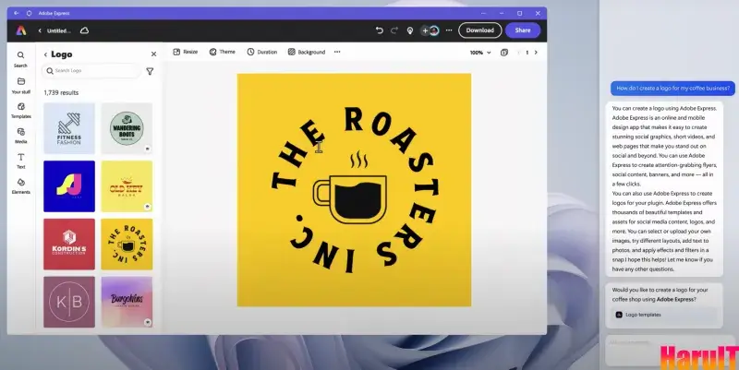Go back from the Untitled document

tap(40, 30)
